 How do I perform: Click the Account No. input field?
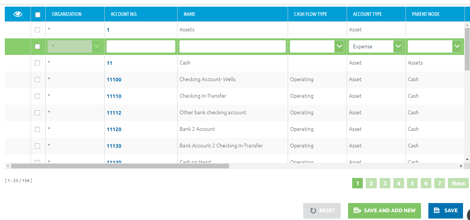[x=141, y=46]
